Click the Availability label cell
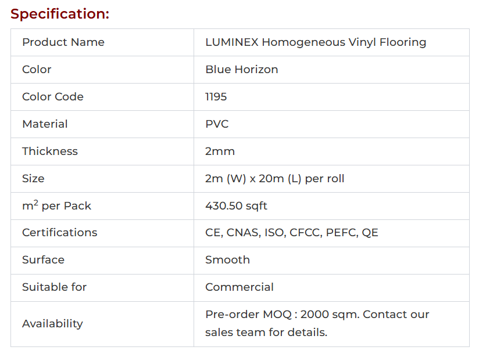Image resolution: width=504 pixels, height=361 pixels. pos(52,324)
